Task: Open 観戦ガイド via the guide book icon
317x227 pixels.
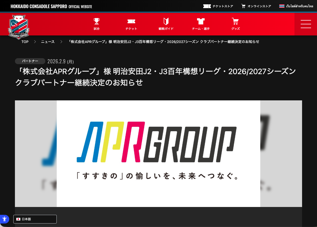Action: pos(166,21)
